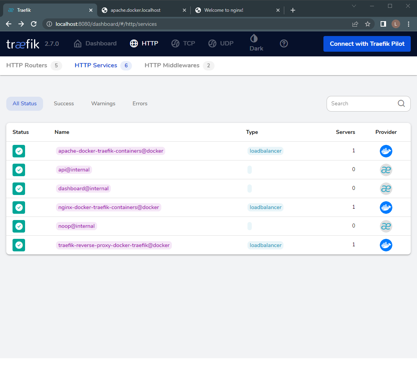Click Docker provider icon in apache row
Viewport: 417px width, 370px height.
[386, 151]
